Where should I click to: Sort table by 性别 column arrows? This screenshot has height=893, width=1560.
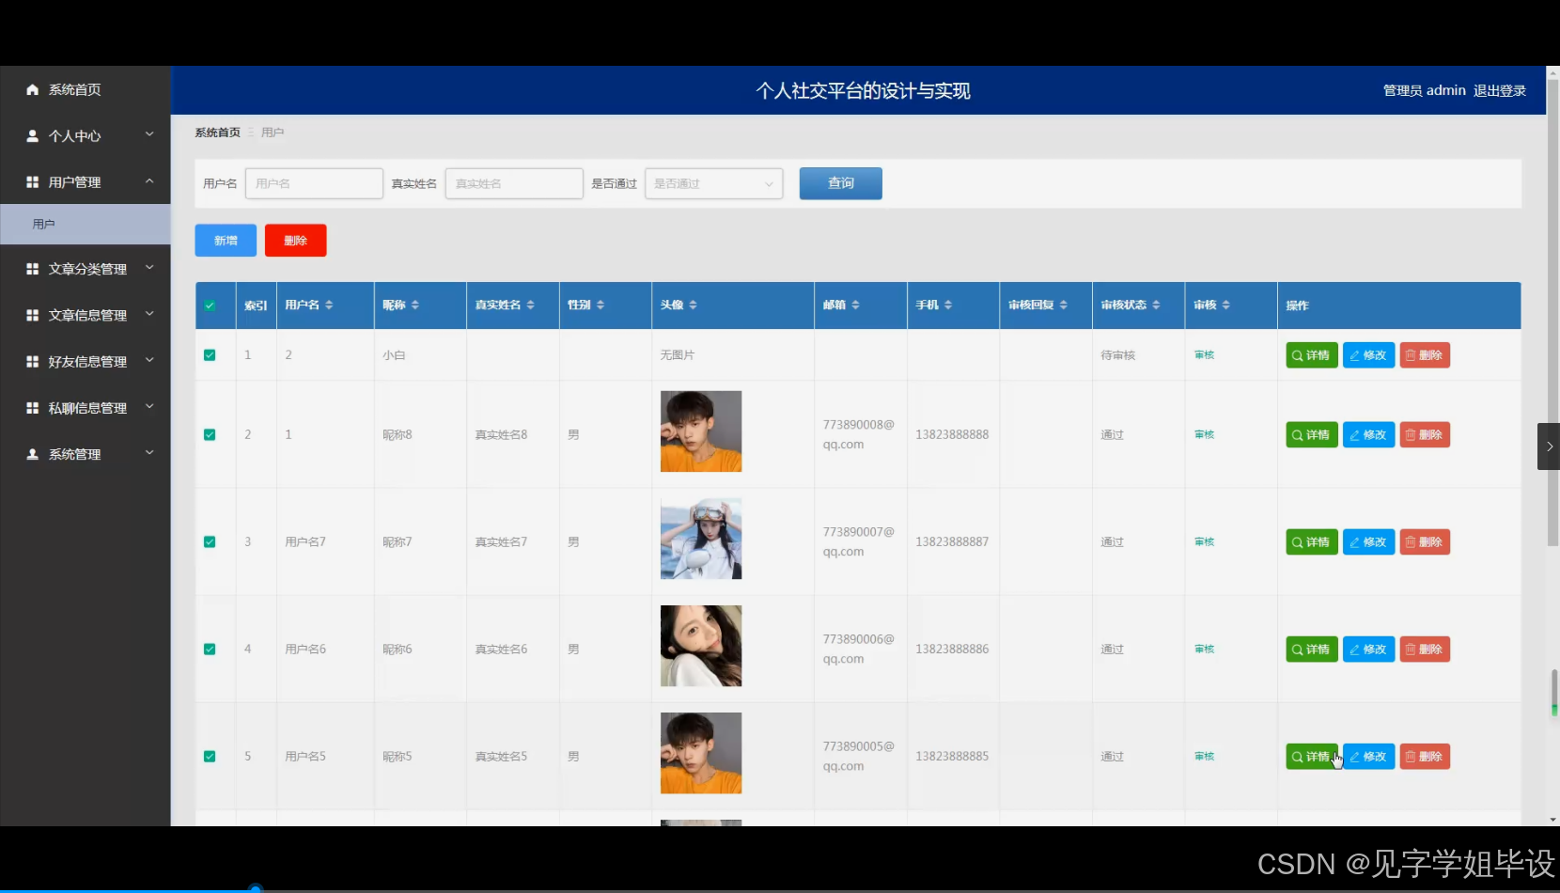(600, 305)
